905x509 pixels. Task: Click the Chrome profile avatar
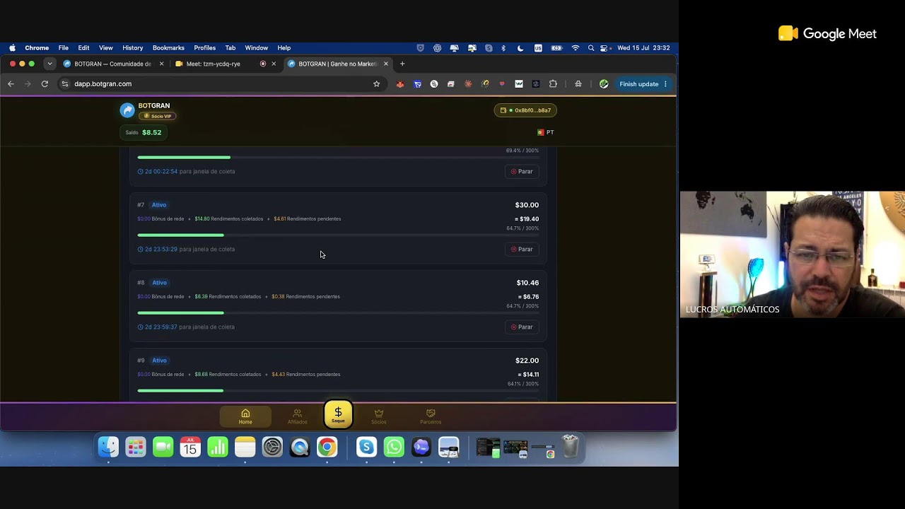[x=604, y=84]
